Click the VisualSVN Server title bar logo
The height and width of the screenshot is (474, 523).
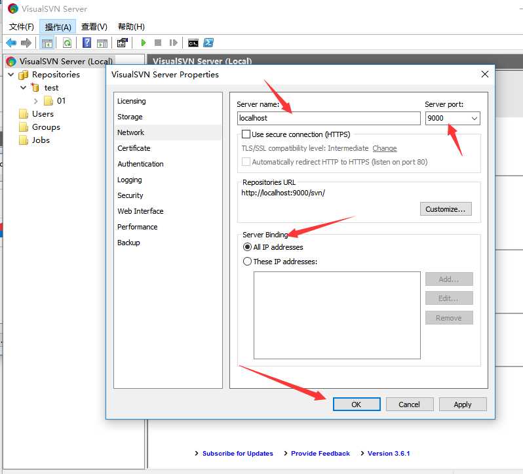coord(13,9)
